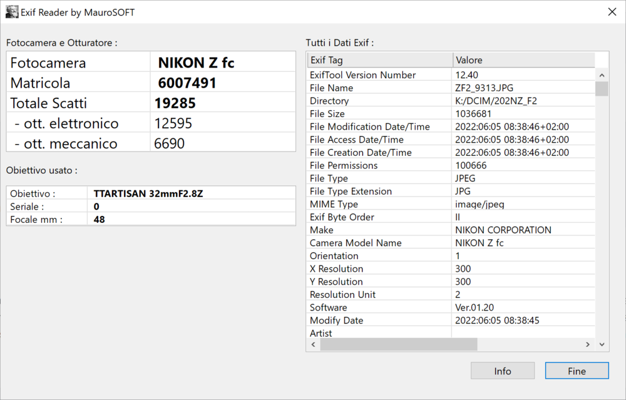Click the Exif Reader app icon in title bar
Viewport: 626px width, 400px height.
[x=11, y=12]
